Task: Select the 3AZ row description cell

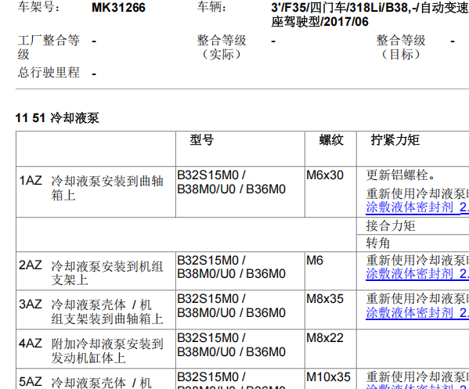Action: (x=96, y=310)
